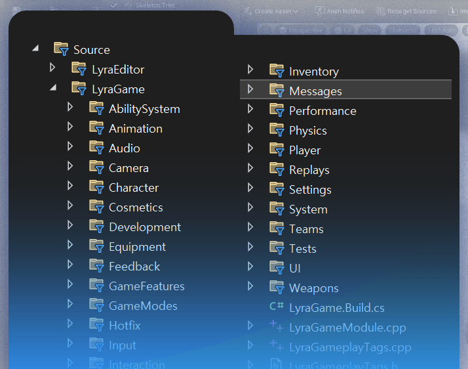468x369 pixels.
Task: Click the Tests folder icon
Action: [x=277, y=248]
